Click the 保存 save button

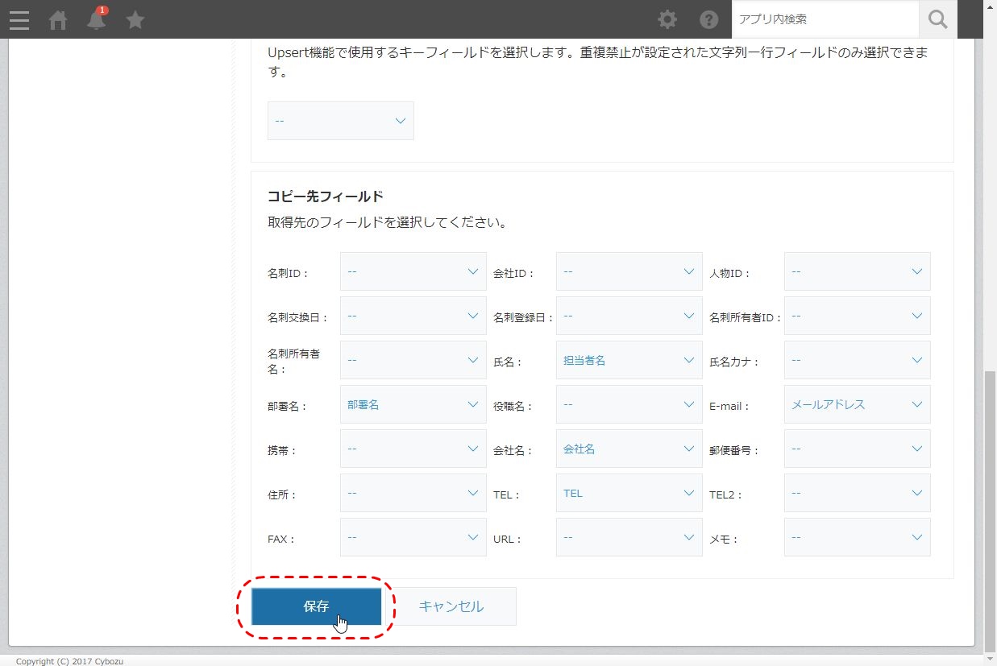(x=316, y=606)
